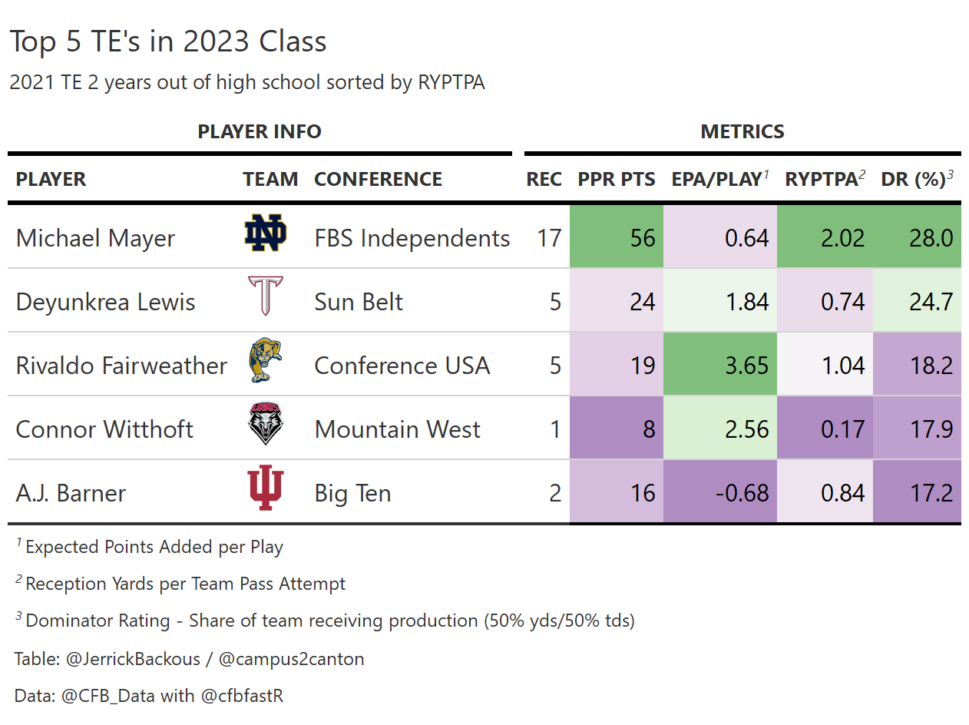Click the PLAYER column header
Image resolution: width=969 pixels, height=725 pixels.
click(51, 180)
